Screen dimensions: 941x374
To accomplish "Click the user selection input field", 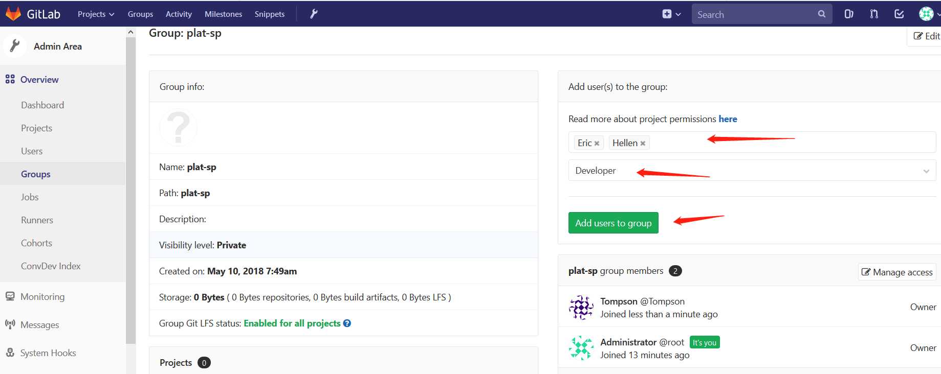I will (752, 143).
